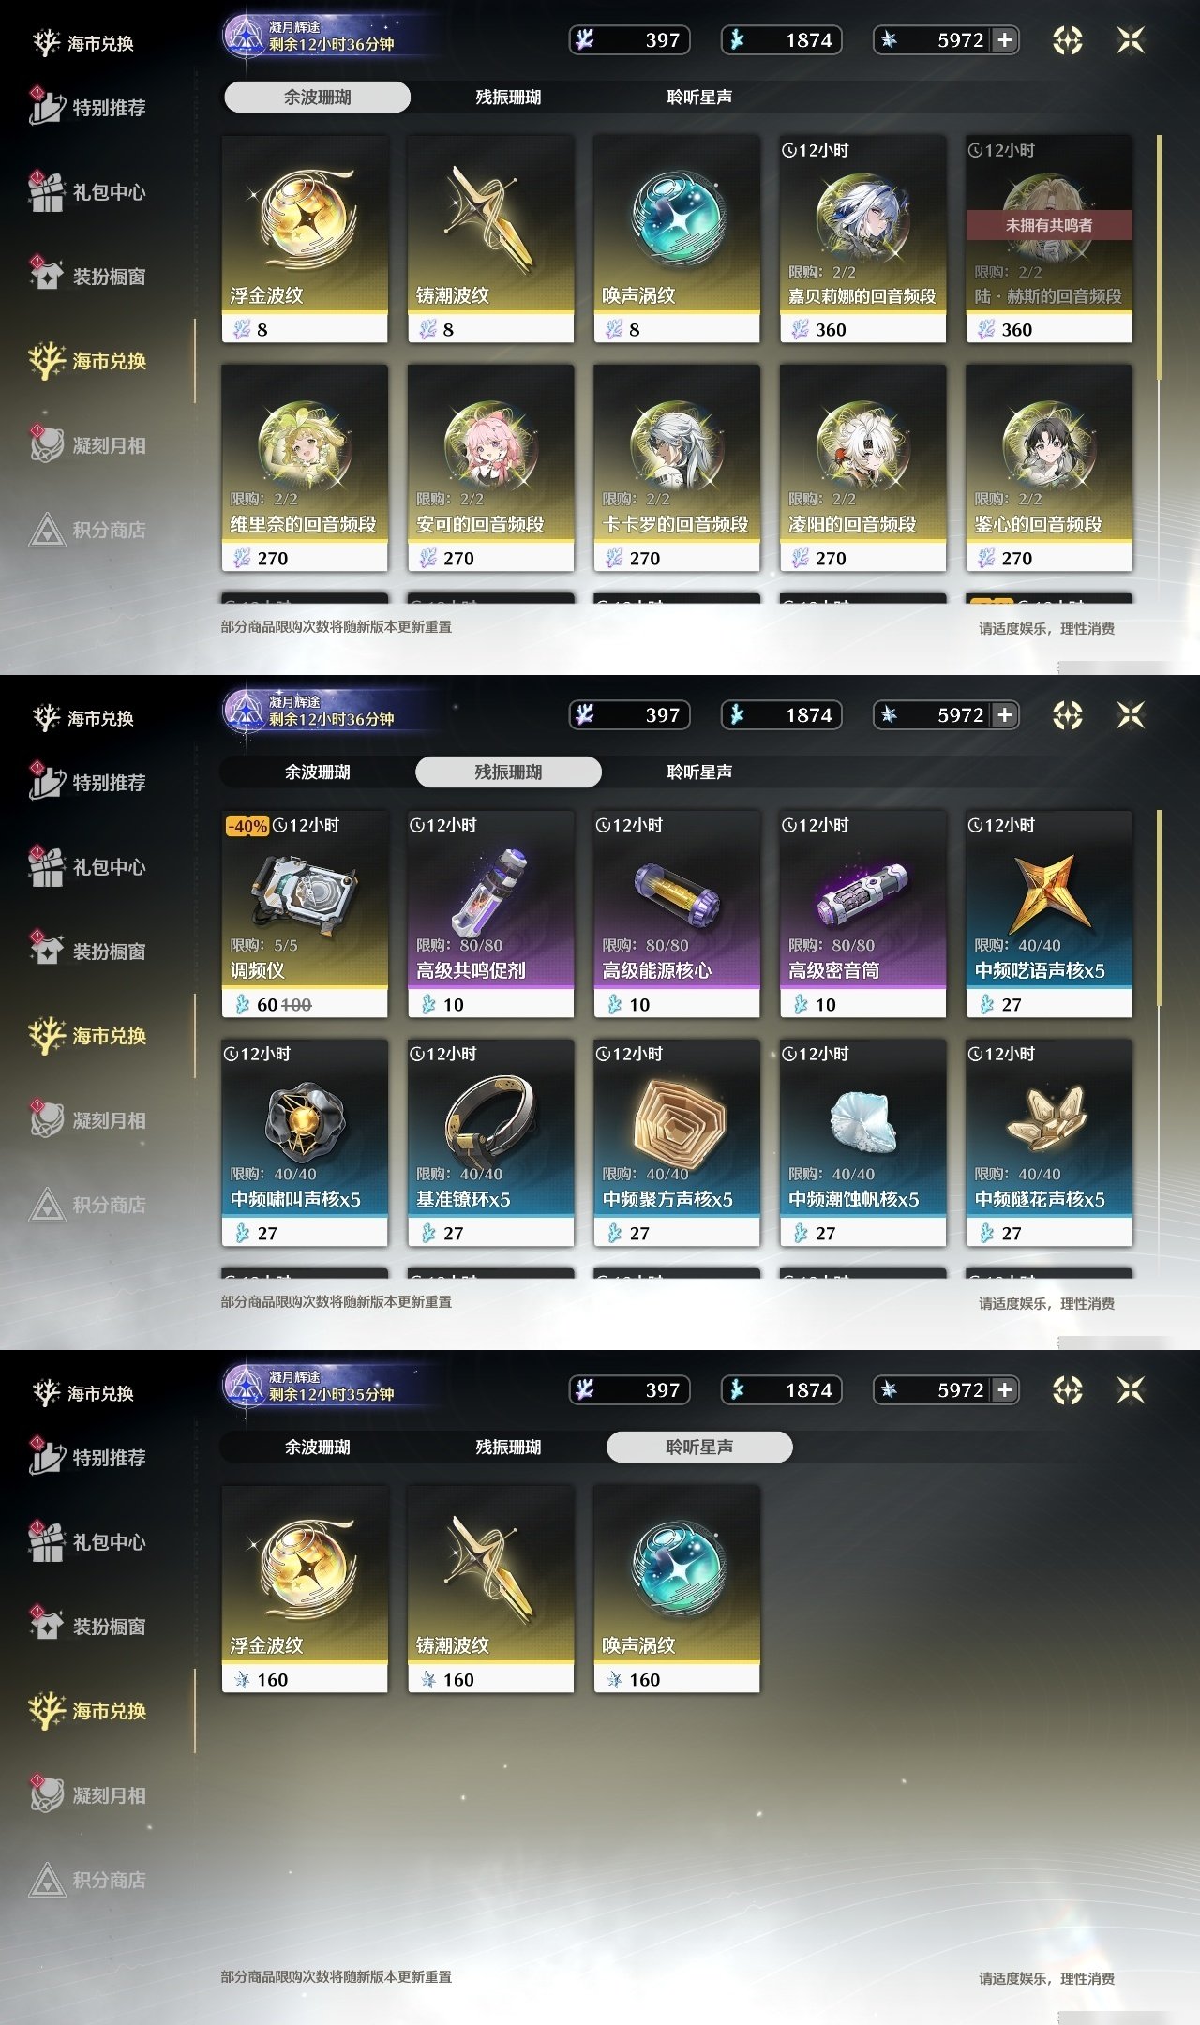Pick the 凌阳的回音频段 item
The width and height of the screenshot is (1200, 2025).
pyautogui.click(x=862, y=468)
